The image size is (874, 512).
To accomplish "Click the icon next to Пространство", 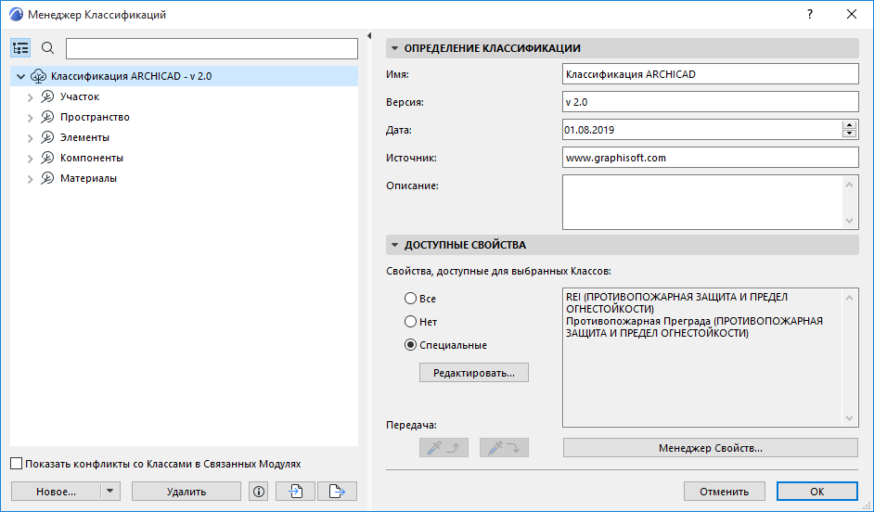I will (x=47, y=117).
